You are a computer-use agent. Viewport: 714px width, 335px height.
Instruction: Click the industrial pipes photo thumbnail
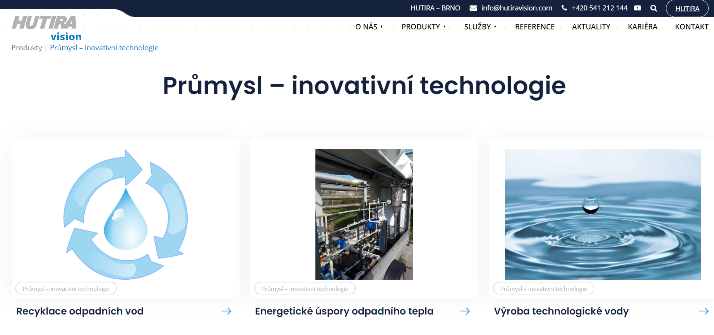tap(364, 214)
